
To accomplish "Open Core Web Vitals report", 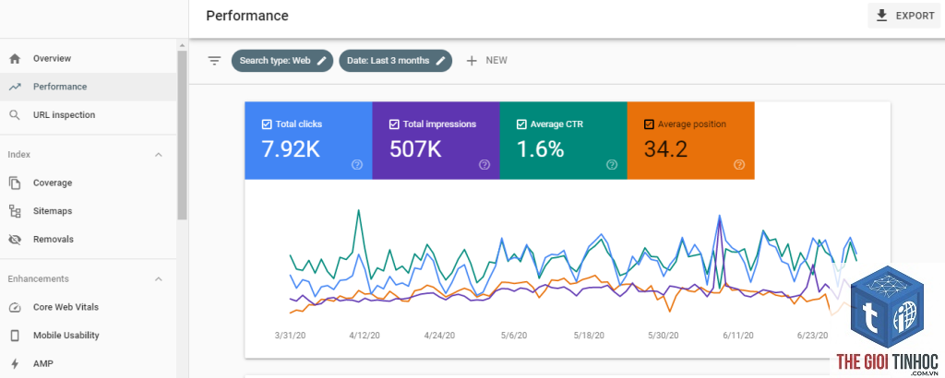I will [89, 307].
